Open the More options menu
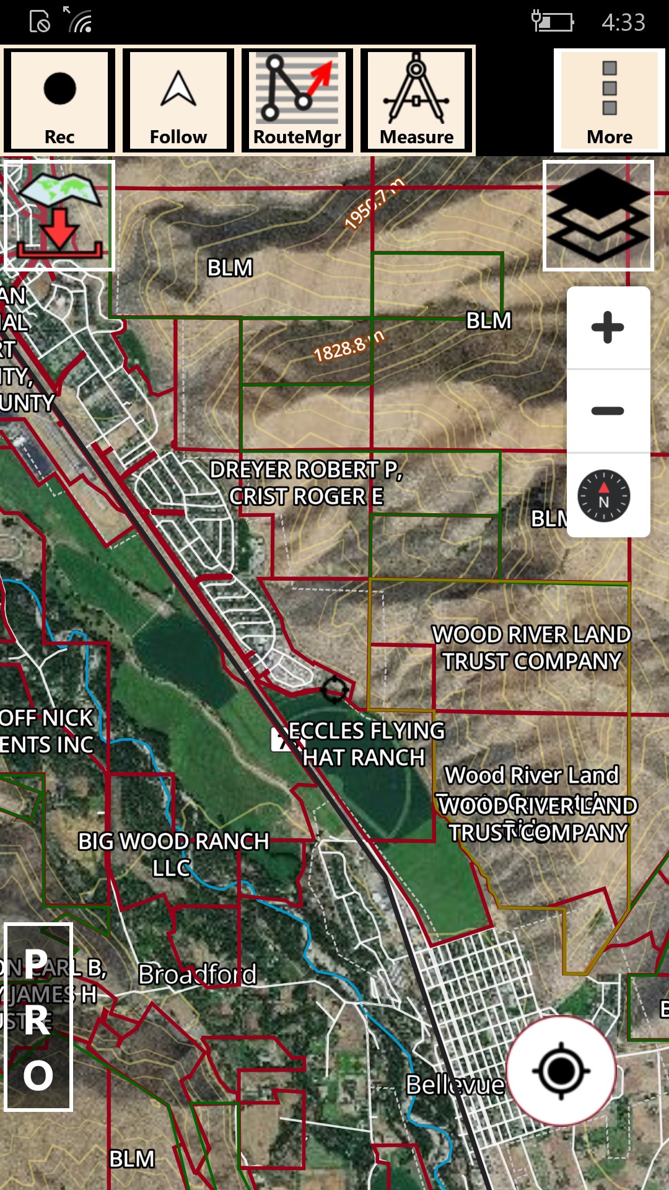 [610, 100]
